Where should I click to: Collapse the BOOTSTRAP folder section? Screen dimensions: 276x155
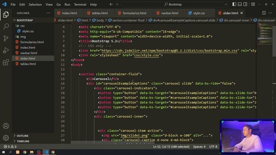click(25, 20)
